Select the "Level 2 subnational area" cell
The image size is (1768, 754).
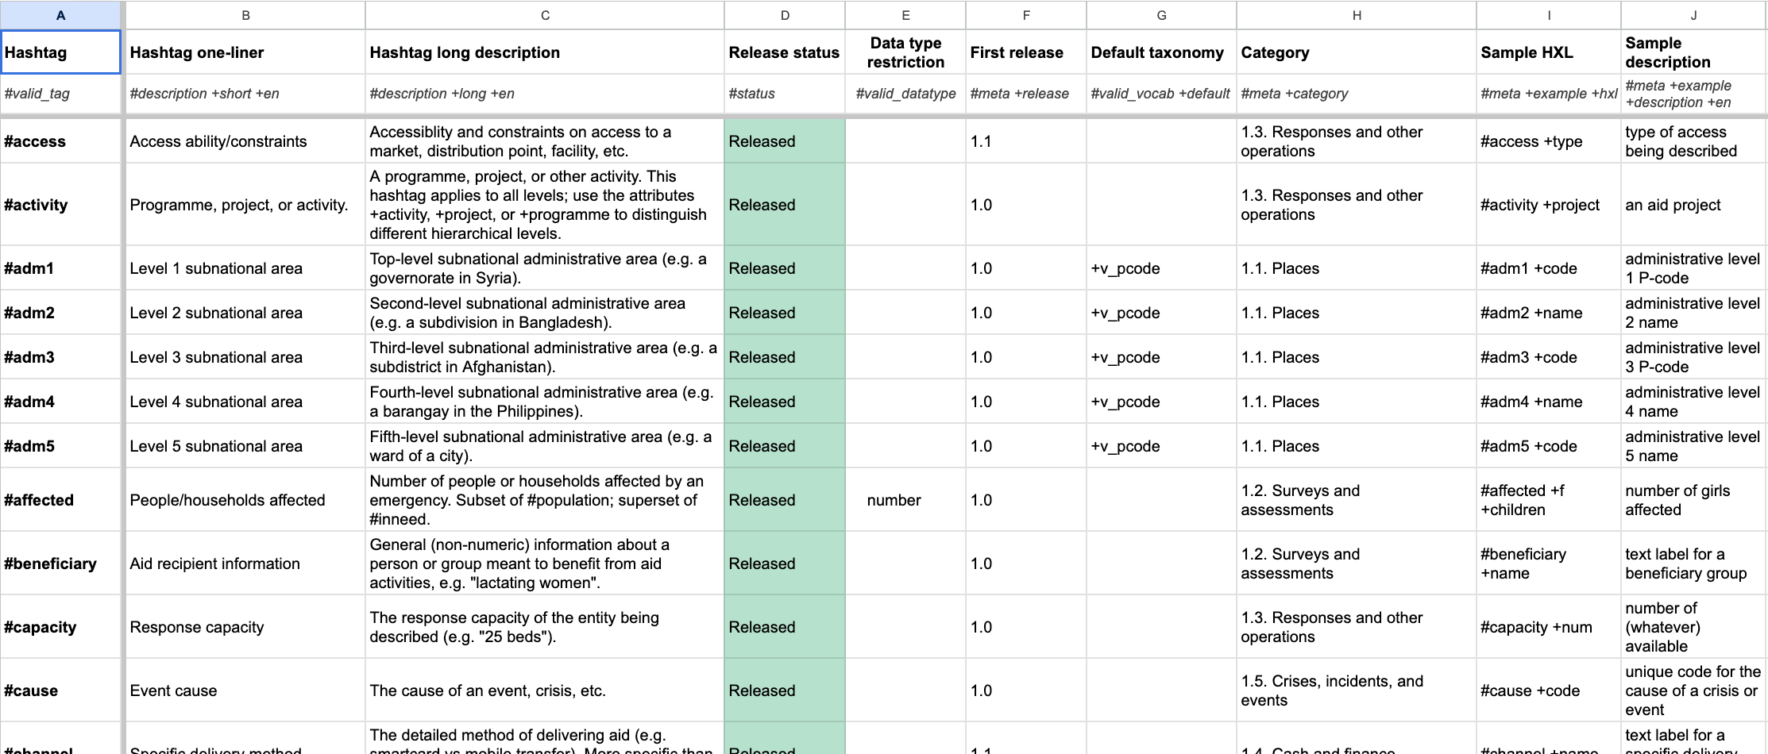[x=245, y=313]
